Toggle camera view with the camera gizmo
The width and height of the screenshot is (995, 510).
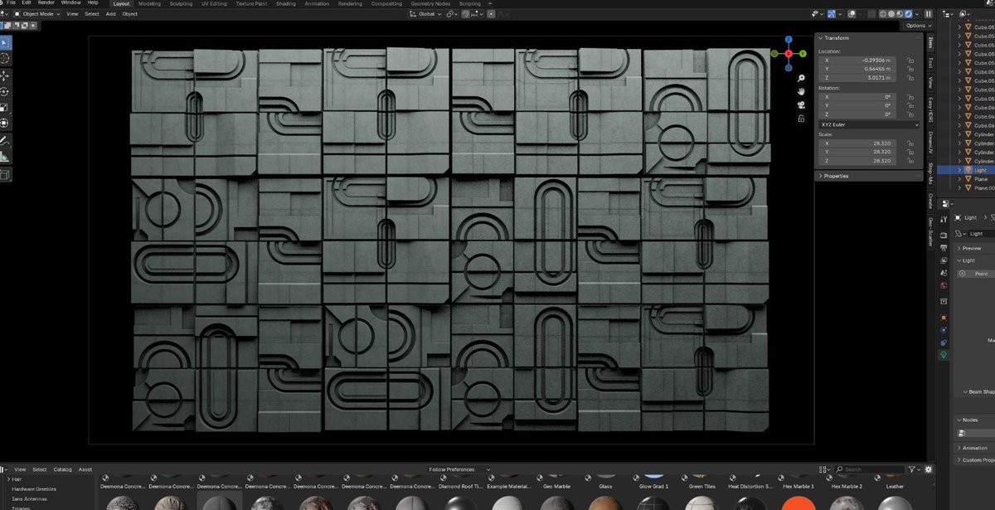click(x=802, y=104)
